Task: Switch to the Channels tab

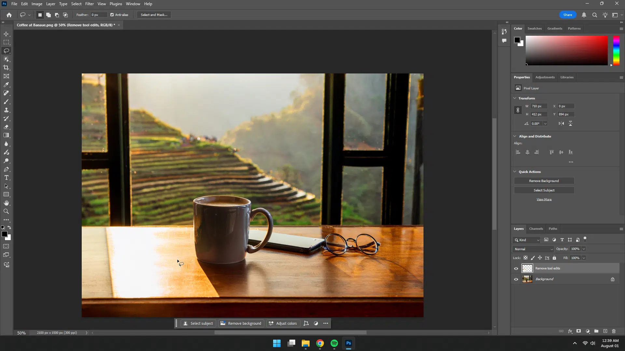Action: [x=536, y=228]
